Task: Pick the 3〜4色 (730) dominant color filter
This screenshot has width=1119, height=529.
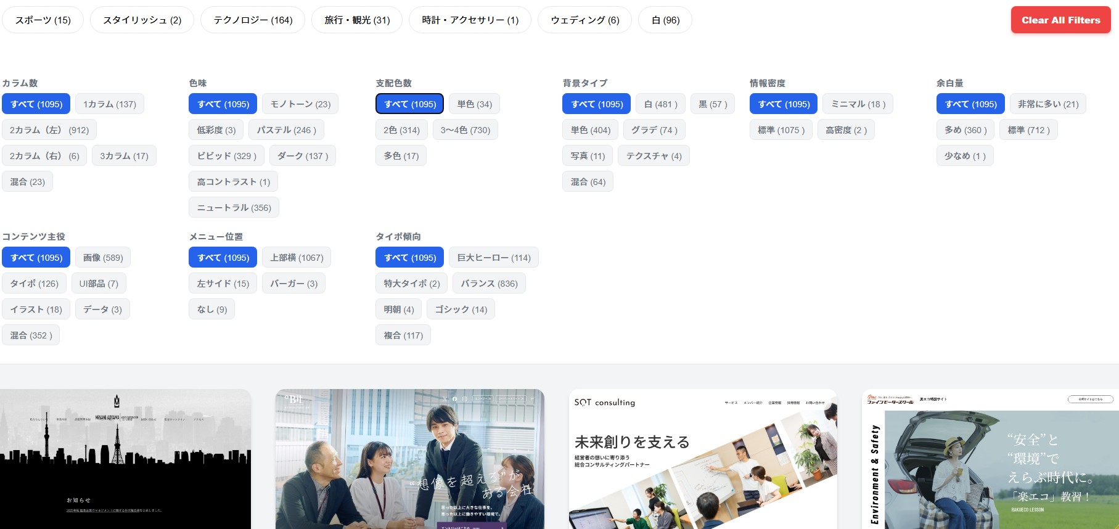Action: tap(465, 130)
